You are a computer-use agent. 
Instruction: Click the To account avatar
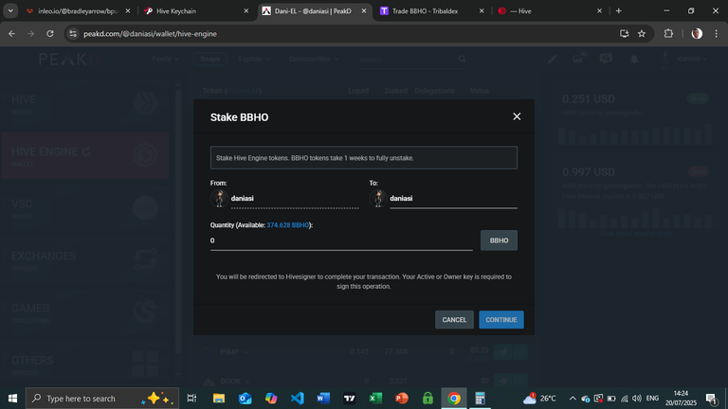click(x=378, y=198)
